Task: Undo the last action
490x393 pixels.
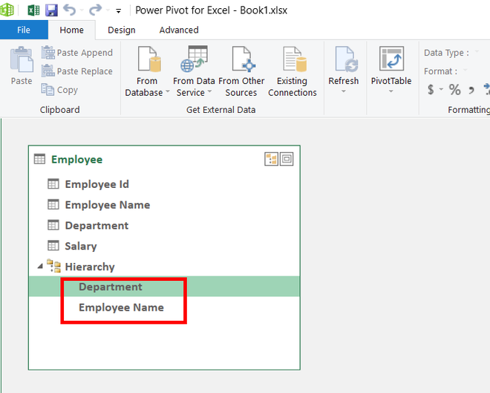Action: pos(69,10)
